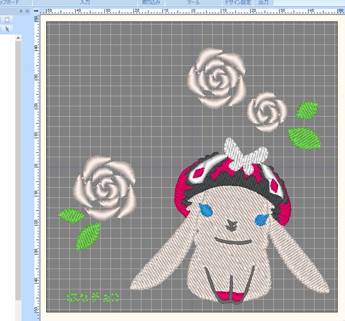The height and width of the screenshot is (321, 345).
Task: Click the 入力 ribbon group label
Action: [x=85, y=3]
